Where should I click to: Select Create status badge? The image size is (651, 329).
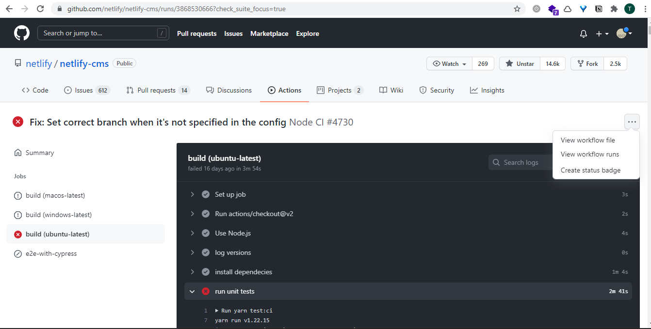click(x=590, y=170)
